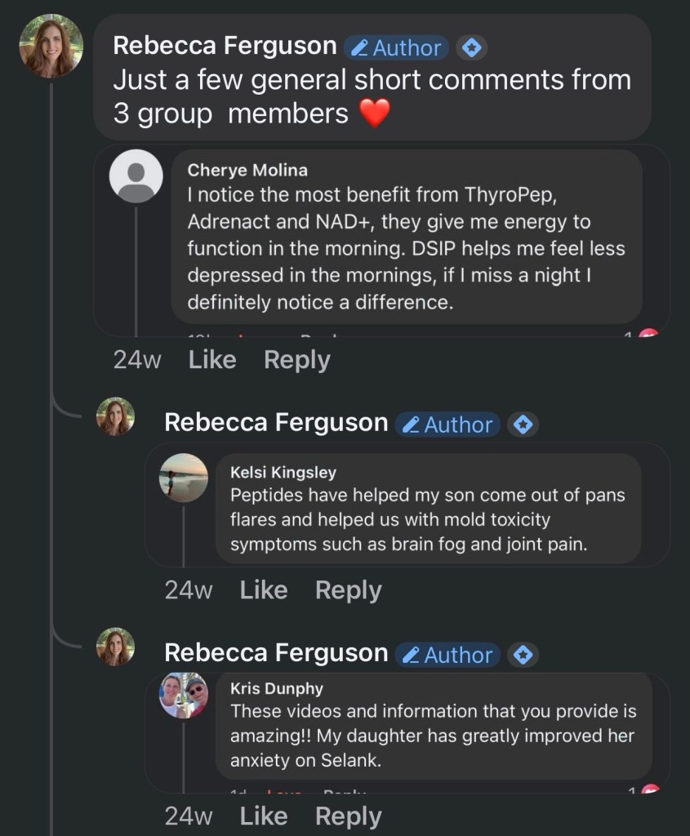Tap the blue group badge on the last reply
The width and height of the screenshot is (690, 836).
523,655
